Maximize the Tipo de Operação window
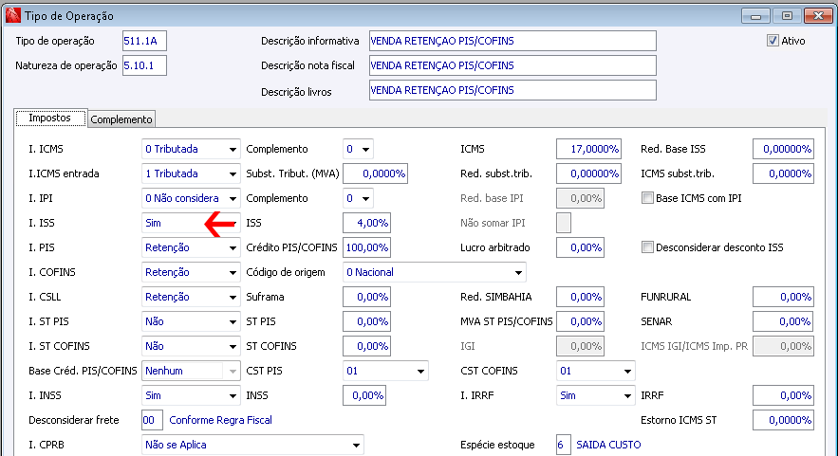 tap(787, 16)
